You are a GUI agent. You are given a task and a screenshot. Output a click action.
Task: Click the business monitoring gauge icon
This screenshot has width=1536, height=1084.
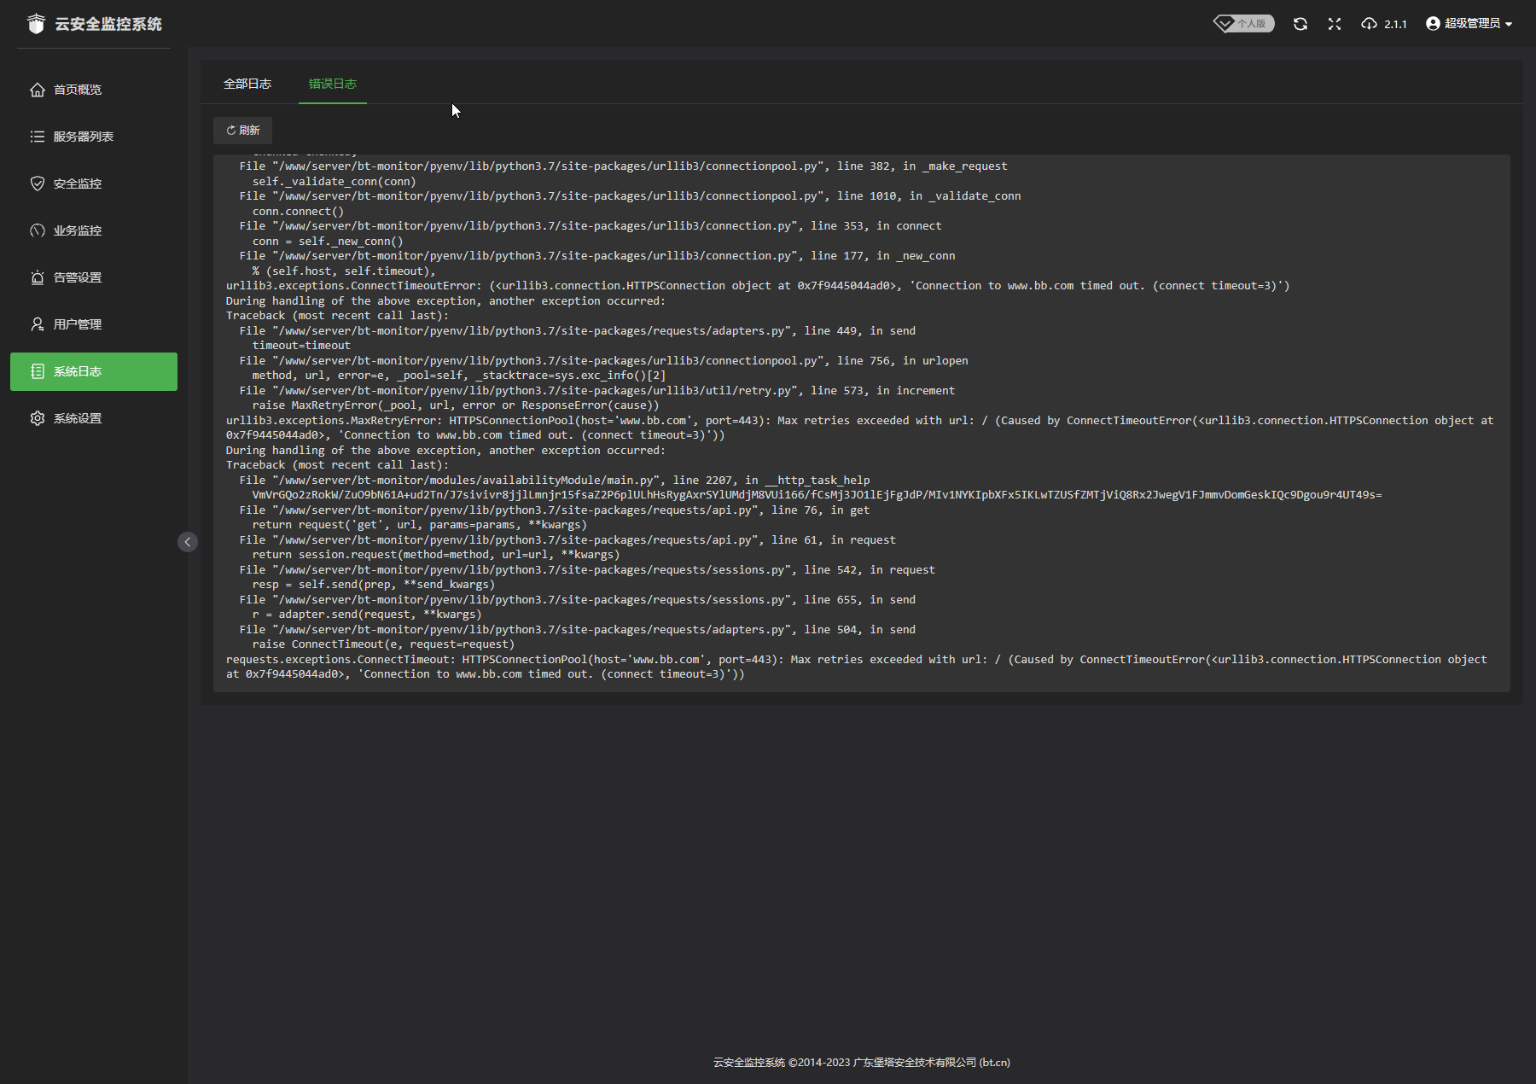[x=38, y=230]
